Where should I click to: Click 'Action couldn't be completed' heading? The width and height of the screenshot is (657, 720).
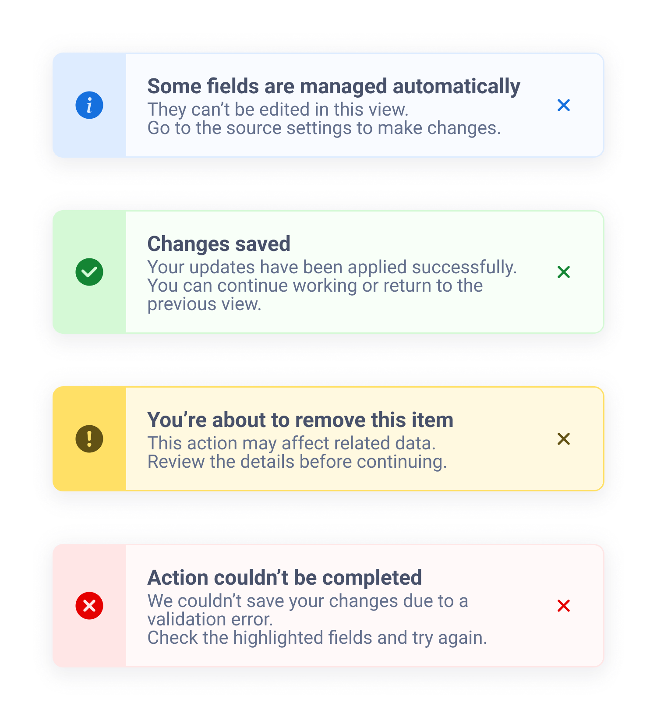[284, 578]
